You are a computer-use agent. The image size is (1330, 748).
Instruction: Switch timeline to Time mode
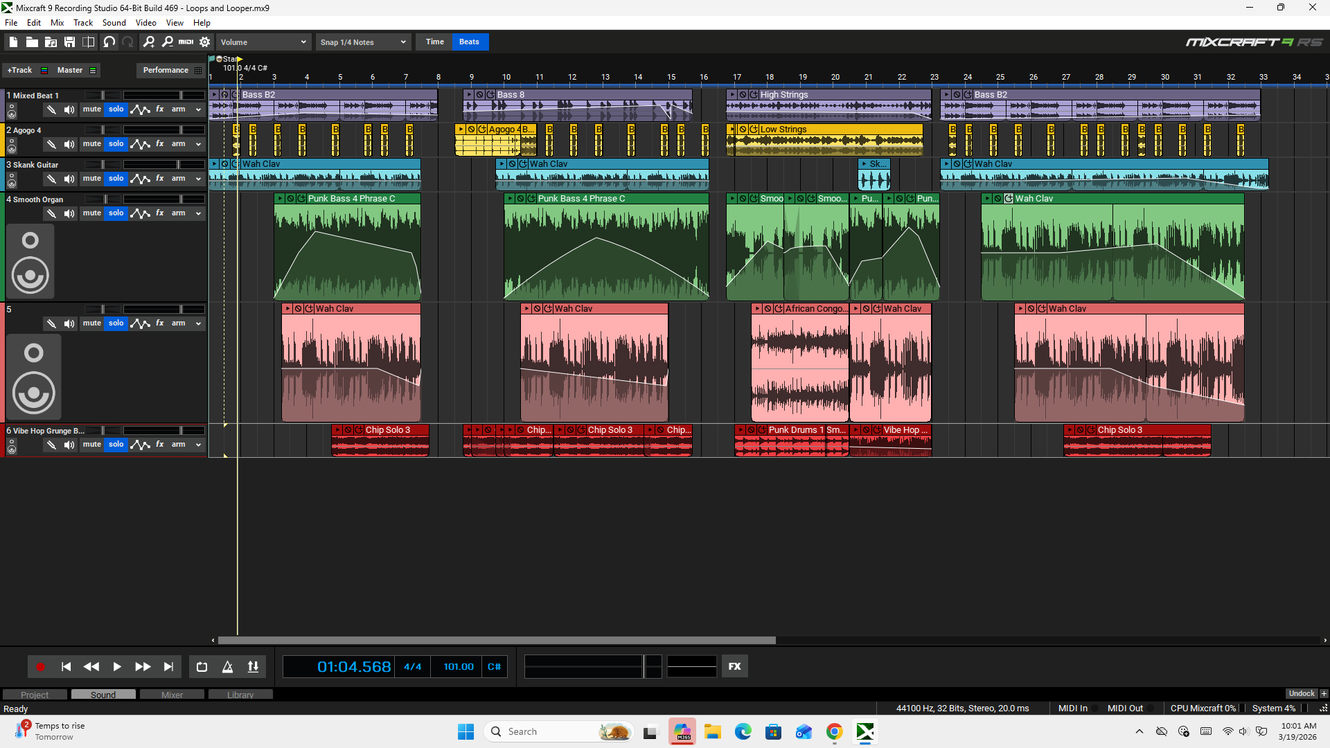pyautogui.click(x=434, y=42)
